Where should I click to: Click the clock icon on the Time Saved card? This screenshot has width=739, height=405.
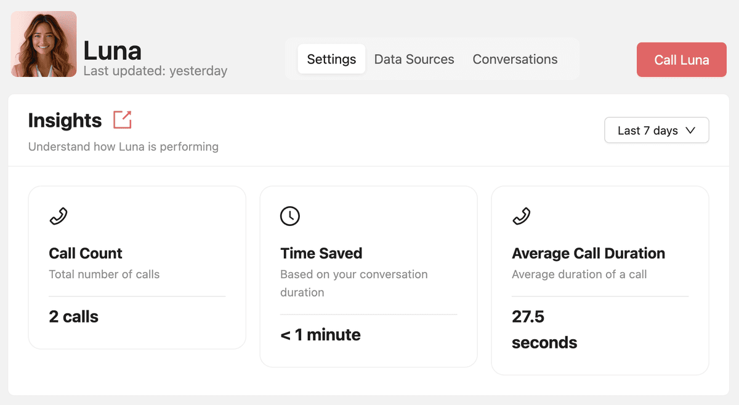coord(289,216)
